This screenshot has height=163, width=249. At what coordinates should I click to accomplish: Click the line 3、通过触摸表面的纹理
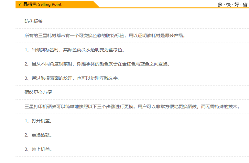tap(72, 78)
